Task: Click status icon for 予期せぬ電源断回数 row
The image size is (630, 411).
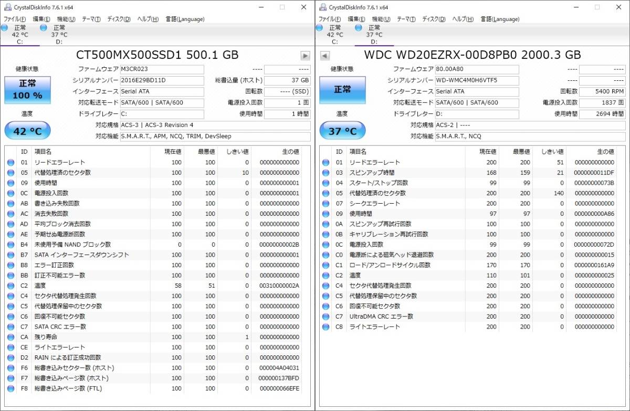Action: tap(11, 235)
